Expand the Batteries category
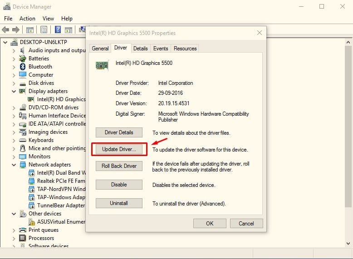The height and width of the screenshot is (259, 353). 14,59
